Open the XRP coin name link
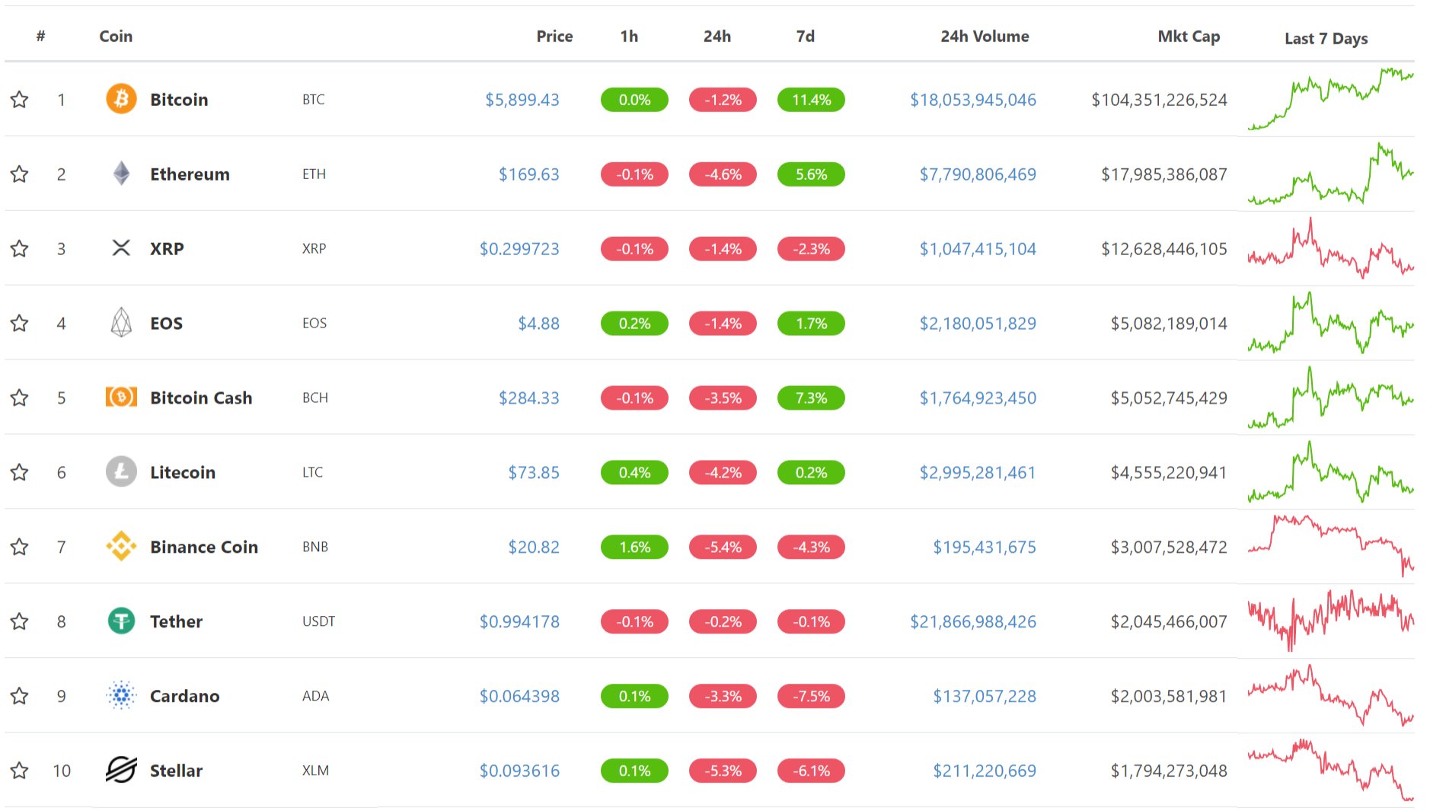 (x=167, y=249)
